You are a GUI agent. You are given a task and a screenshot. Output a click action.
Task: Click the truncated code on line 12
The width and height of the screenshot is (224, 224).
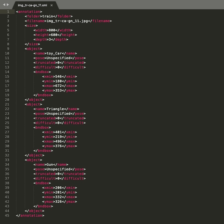point(60,63)
